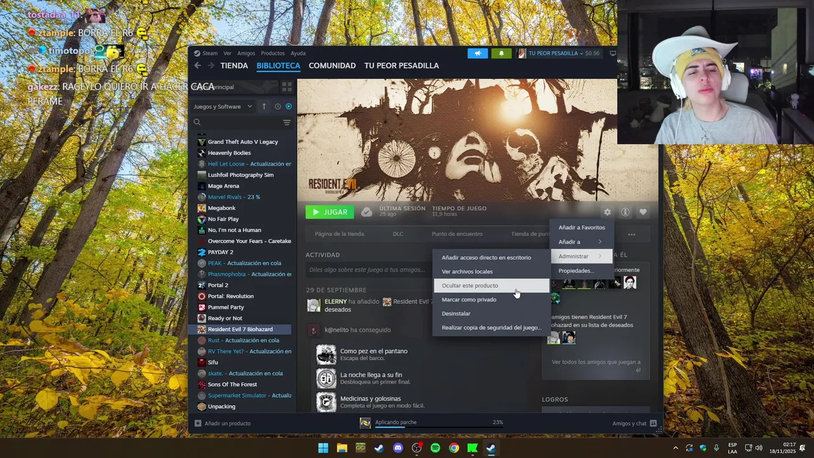Show hidden system tray icons chevron
This screenshot has height=458, width=814.
[675, 448]
